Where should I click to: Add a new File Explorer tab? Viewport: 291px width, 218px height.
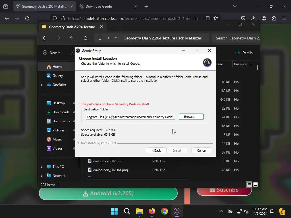pyautogui.click(x=114, y=27)
